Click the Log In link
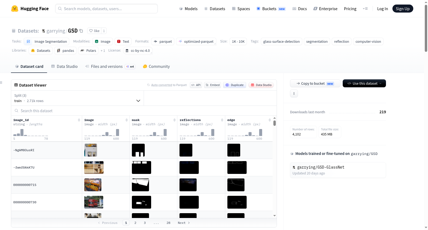This screenshot has height=230, width=428. pyautogui.click(x=383, y=9)
